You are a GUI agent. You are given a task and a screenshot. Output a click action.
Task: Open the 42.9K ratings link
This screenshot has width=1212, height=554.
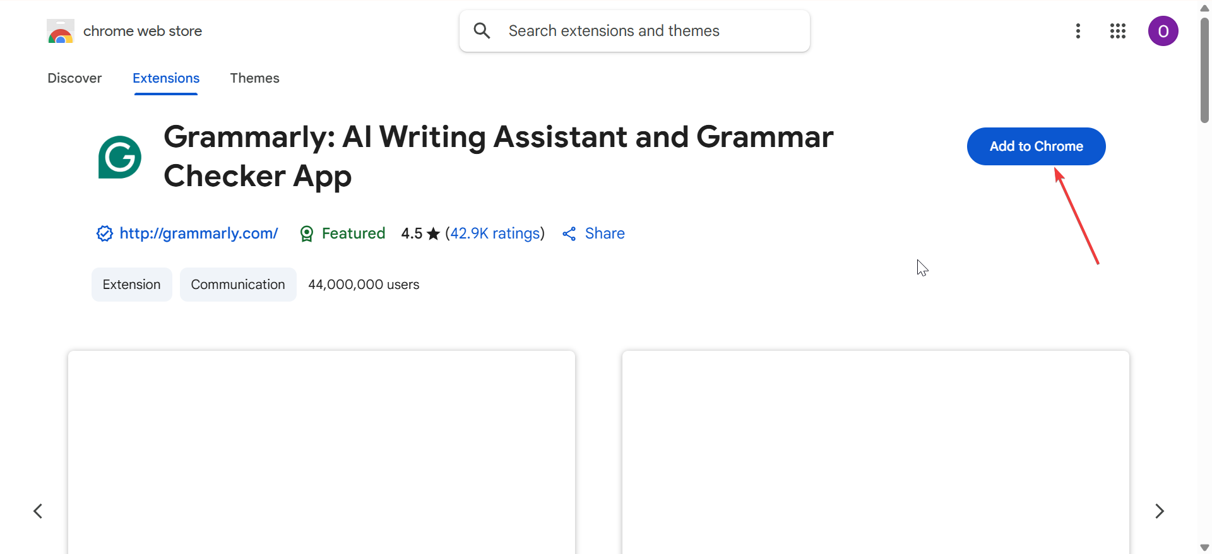(496, 233)
